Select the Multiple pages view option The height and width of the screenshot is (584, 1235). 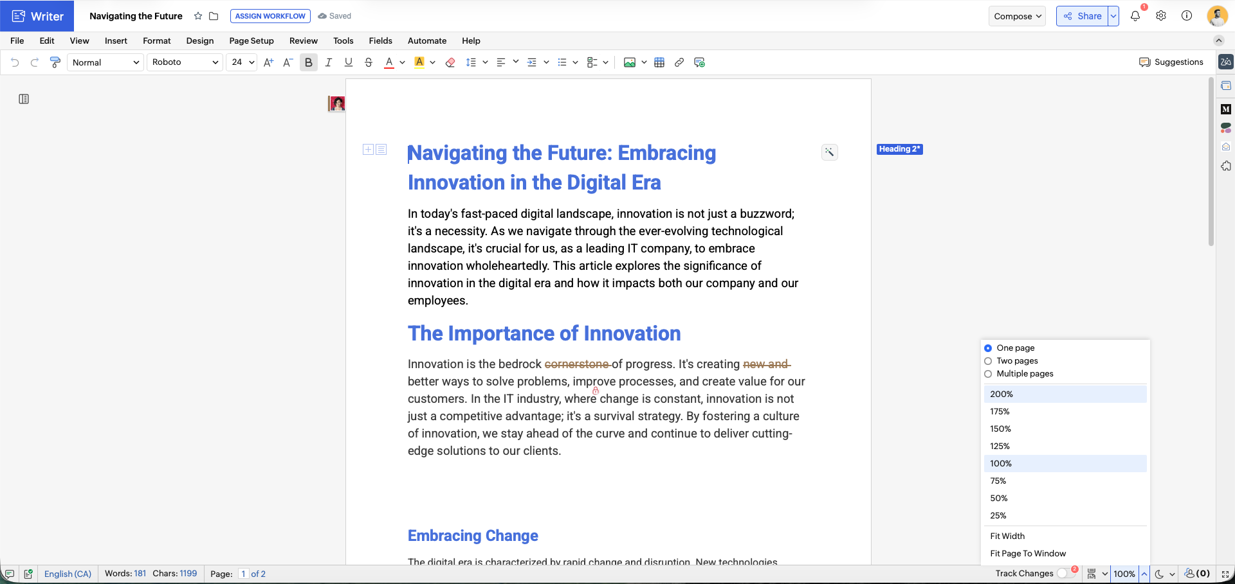(x=989, y=374)
